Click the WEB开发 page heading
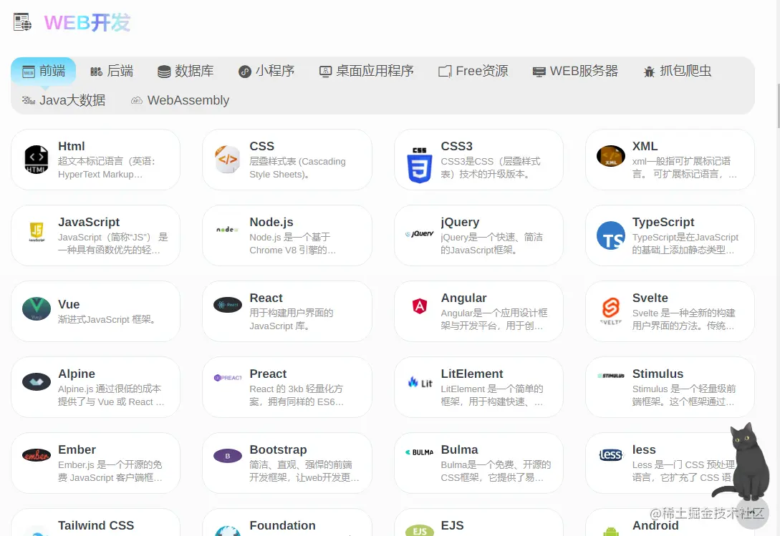 tap(87, 23)
